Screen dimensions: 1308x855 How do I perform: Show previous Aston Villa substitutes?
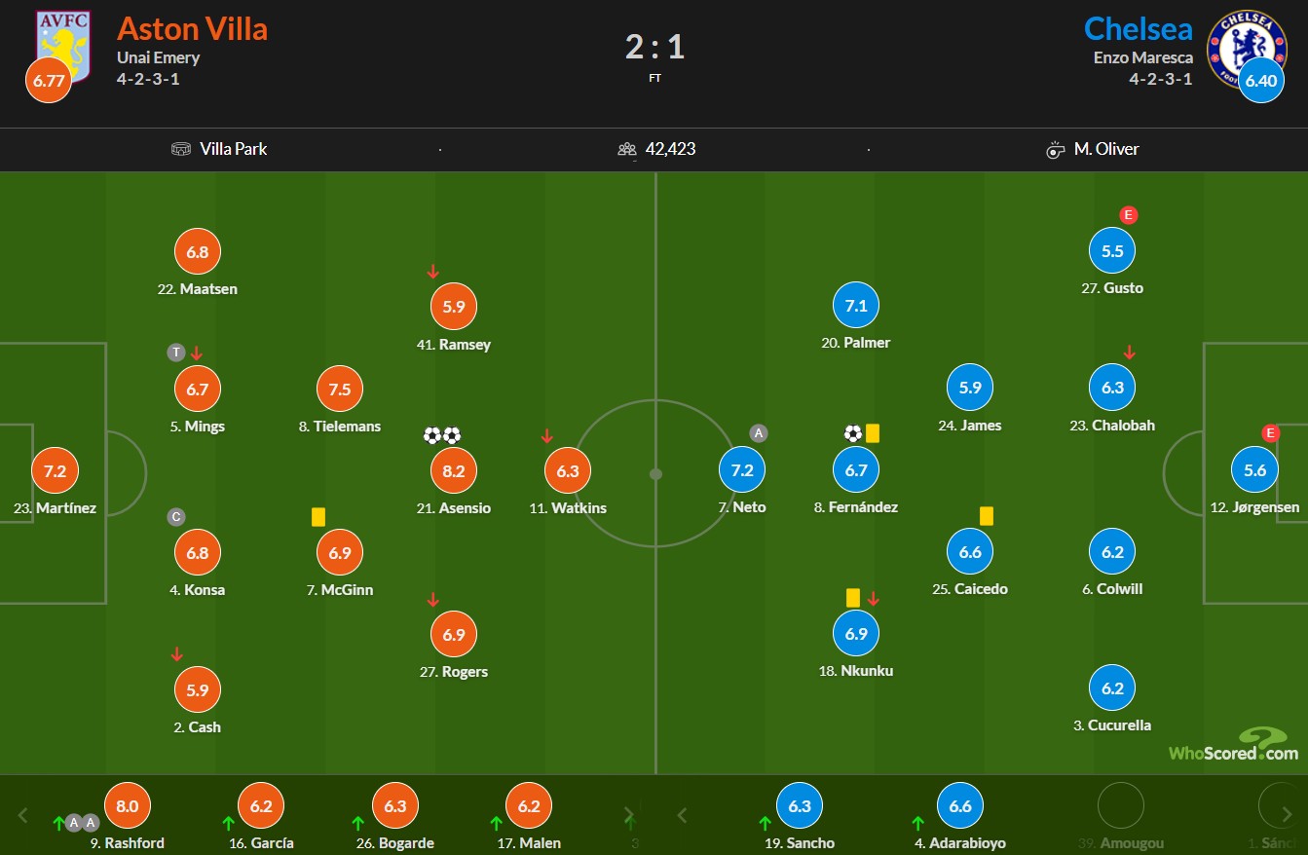coord(23,815)
